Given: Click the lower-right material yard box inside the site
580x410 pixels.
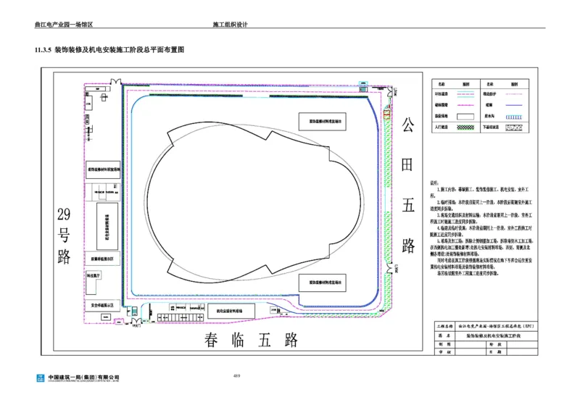Looking at the screenshot, I should click(x=322, y=283).
